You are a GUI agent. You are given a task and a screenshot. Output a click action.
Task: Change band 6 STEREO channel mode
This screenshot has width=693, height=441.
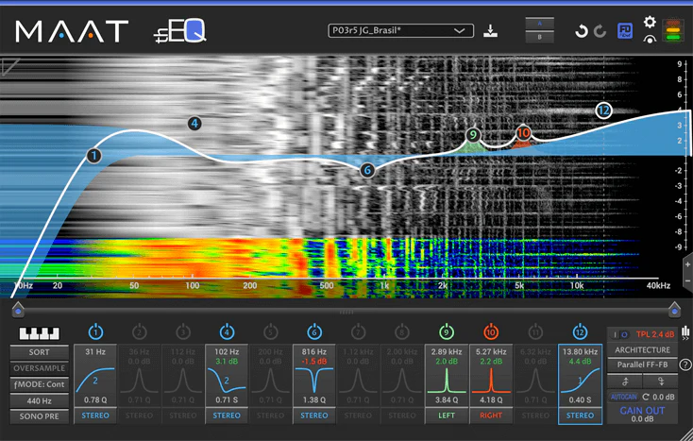point(314,416)
